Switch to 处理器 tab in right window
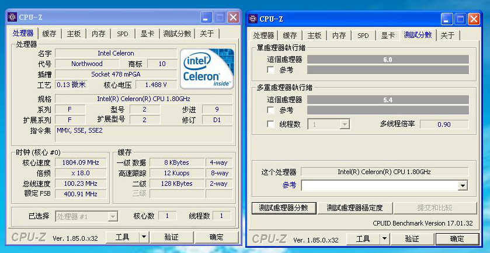The height and width of the screenshot is (253, 490). 264,35
